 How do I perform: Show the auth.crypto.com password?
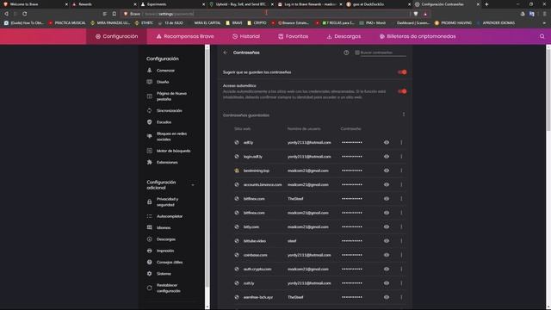[387, 269]
